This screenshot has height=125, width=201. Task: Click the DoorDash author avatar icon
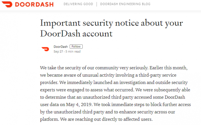[45, 49]
